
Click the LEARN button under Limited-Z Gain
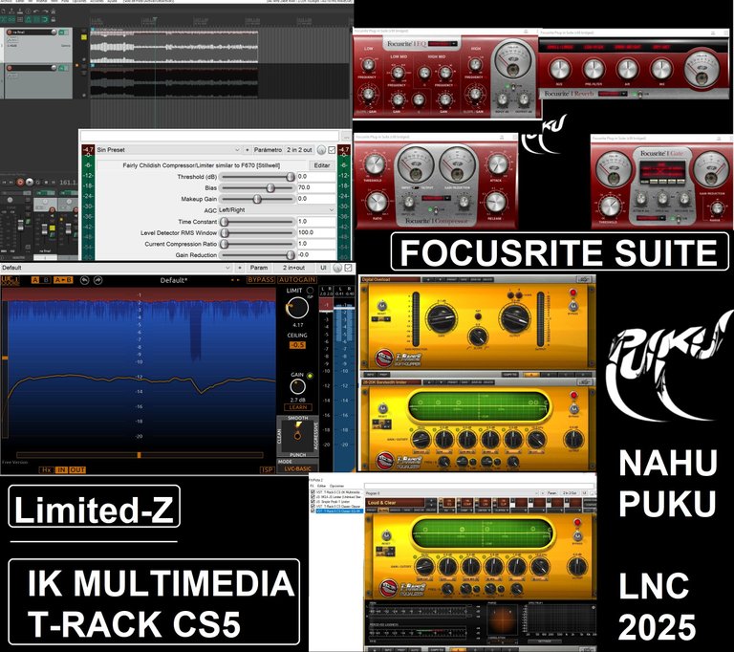(298, 407)
